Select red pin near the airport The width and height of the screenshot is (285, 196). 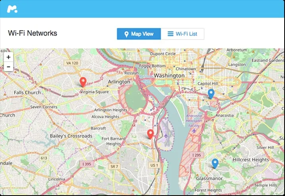(150, 134)
